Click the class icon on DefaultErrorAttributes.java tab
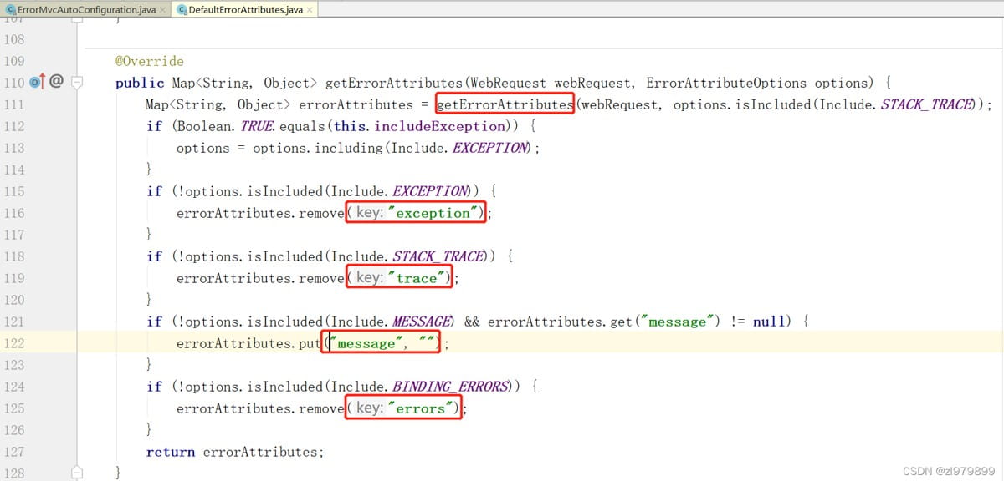The image size is (1004, 481). 182,9
